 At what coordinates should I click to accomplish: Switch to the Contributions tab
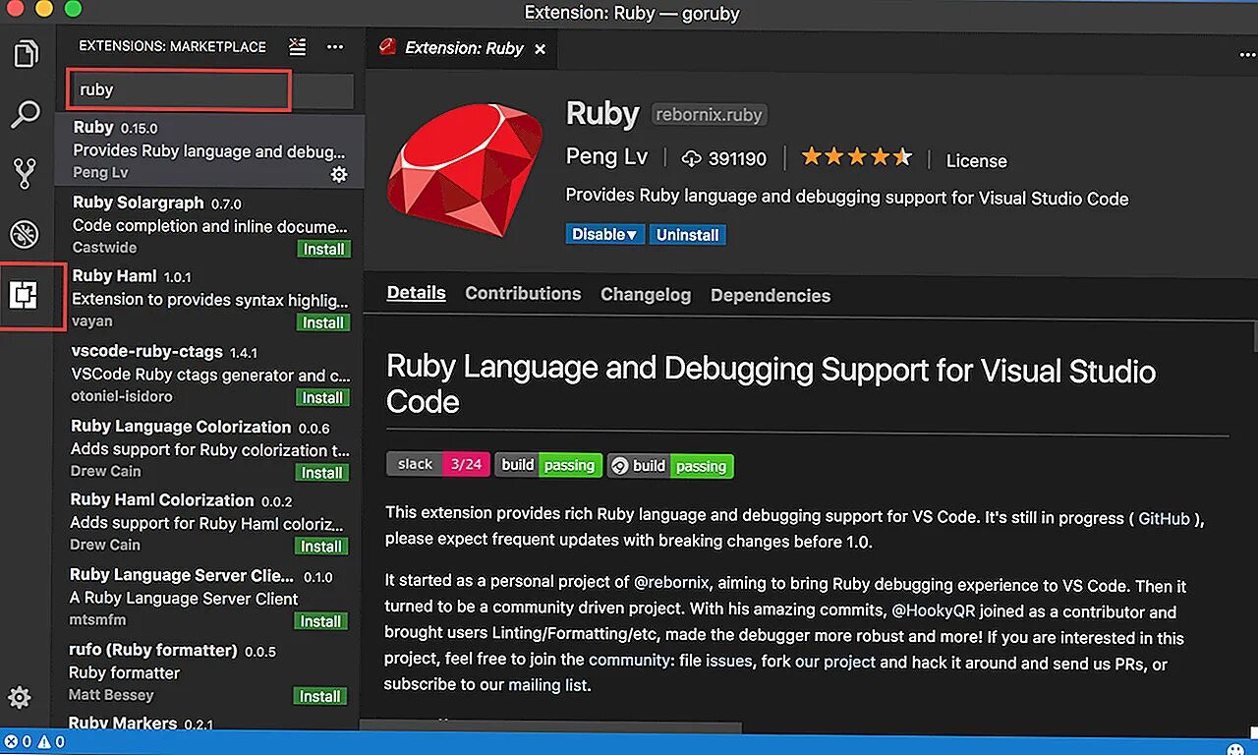point(523,294)
